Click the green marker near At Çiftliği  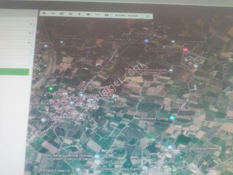click(x=51, y=89)
